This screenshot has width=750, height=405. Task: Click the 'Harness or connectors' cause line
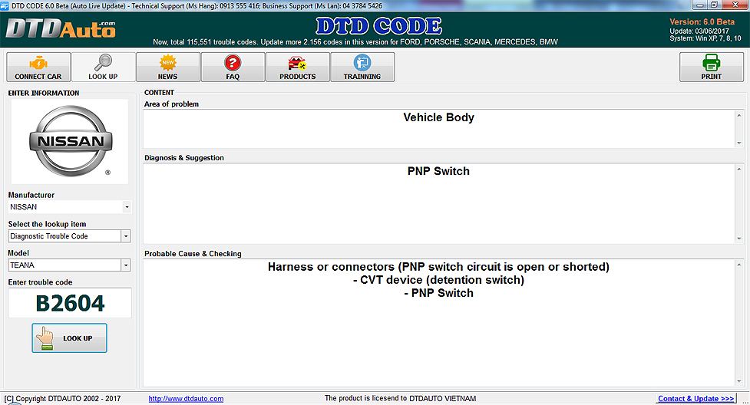pyautogui.click(x=438, y=267)
